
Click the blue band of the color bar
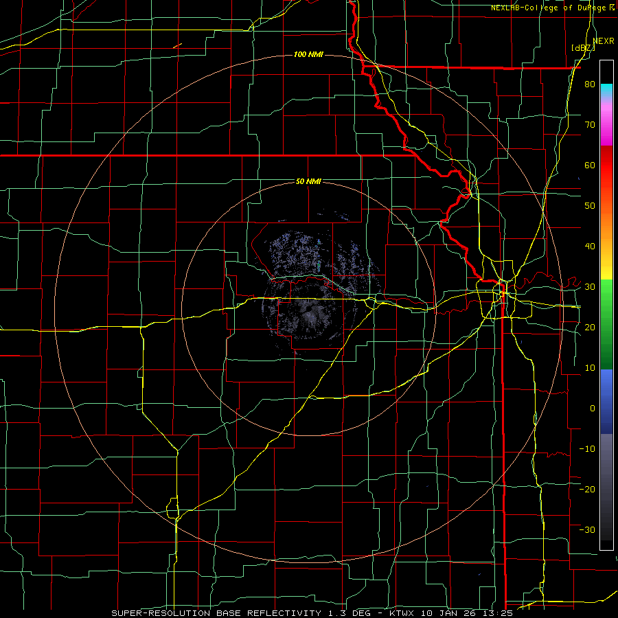point(606,401)
